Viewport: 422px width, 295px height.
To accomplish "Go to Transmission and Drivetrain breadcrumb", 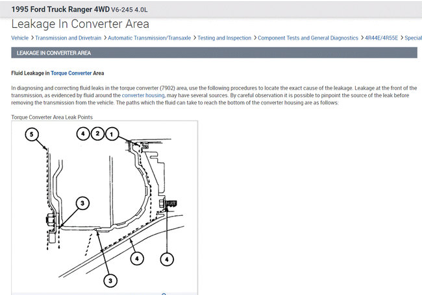I will 68,38.
